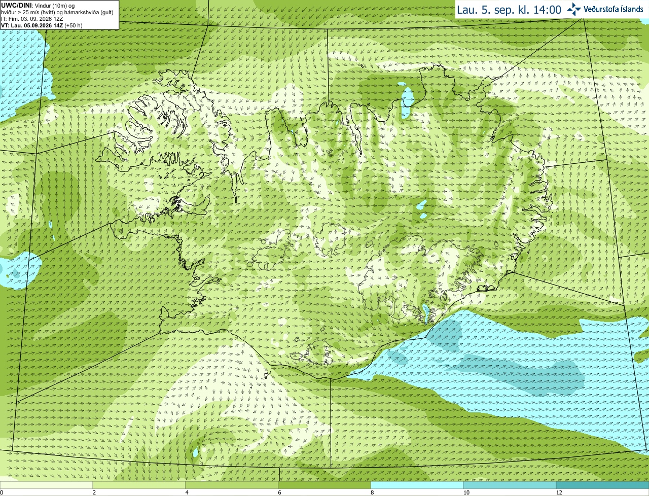Pick the 4–6 medium green legend swatch
This screenshot has width=649, height=496.
click(x=232, y=485)
